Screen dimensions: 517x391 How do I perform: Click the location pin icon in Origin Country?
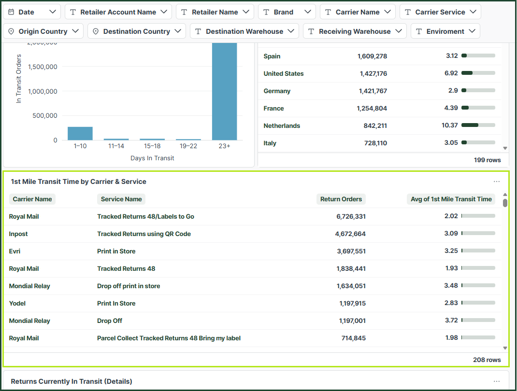coord(11,31)
